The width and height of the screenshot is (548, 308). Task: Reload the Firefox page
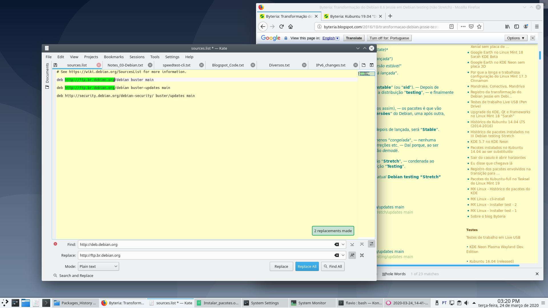pos(281,27)
